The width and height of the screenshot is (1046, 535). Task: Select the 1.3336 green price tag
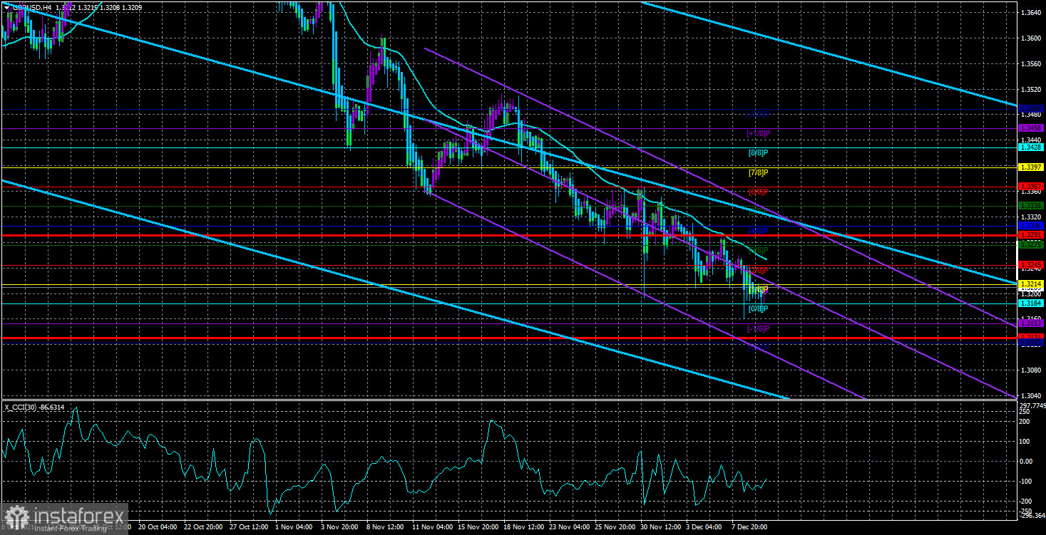[x=1031, y=205]
